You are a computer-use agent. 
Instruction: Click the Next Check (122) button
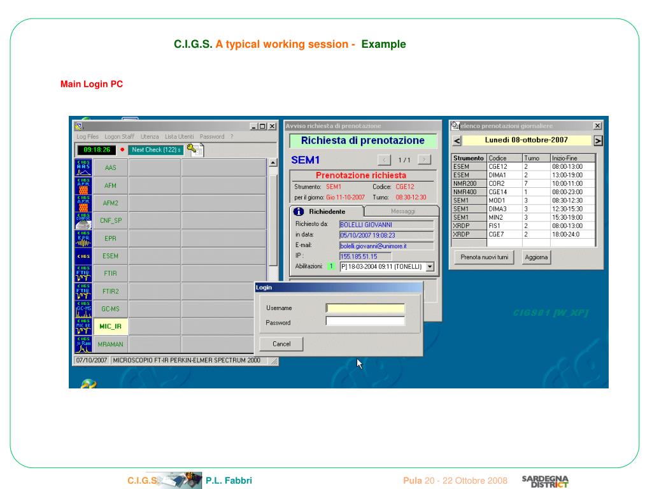(x=156, y=150)
